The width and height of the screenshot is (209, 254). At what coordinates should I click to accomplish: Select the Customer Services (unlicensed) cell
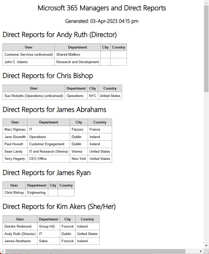29,55
